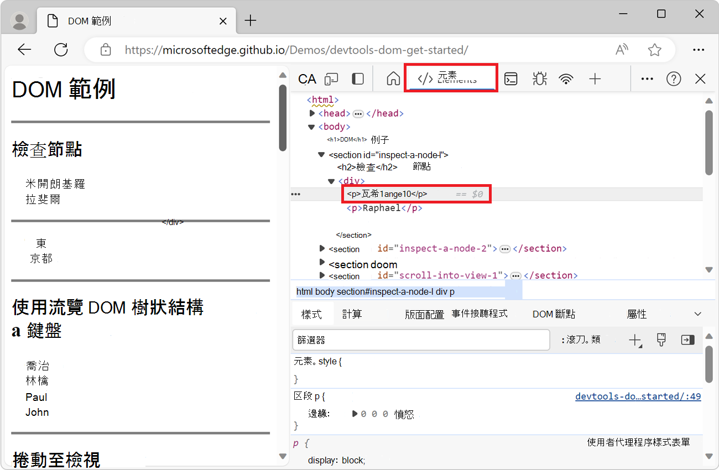This screenshot has height=470, width=719.
Task: Expand the head node
Action: (312, 113)
